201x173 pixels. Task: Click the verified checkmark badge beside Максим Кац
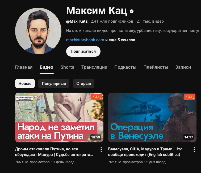pyautogui.click(x=132, y=11)
